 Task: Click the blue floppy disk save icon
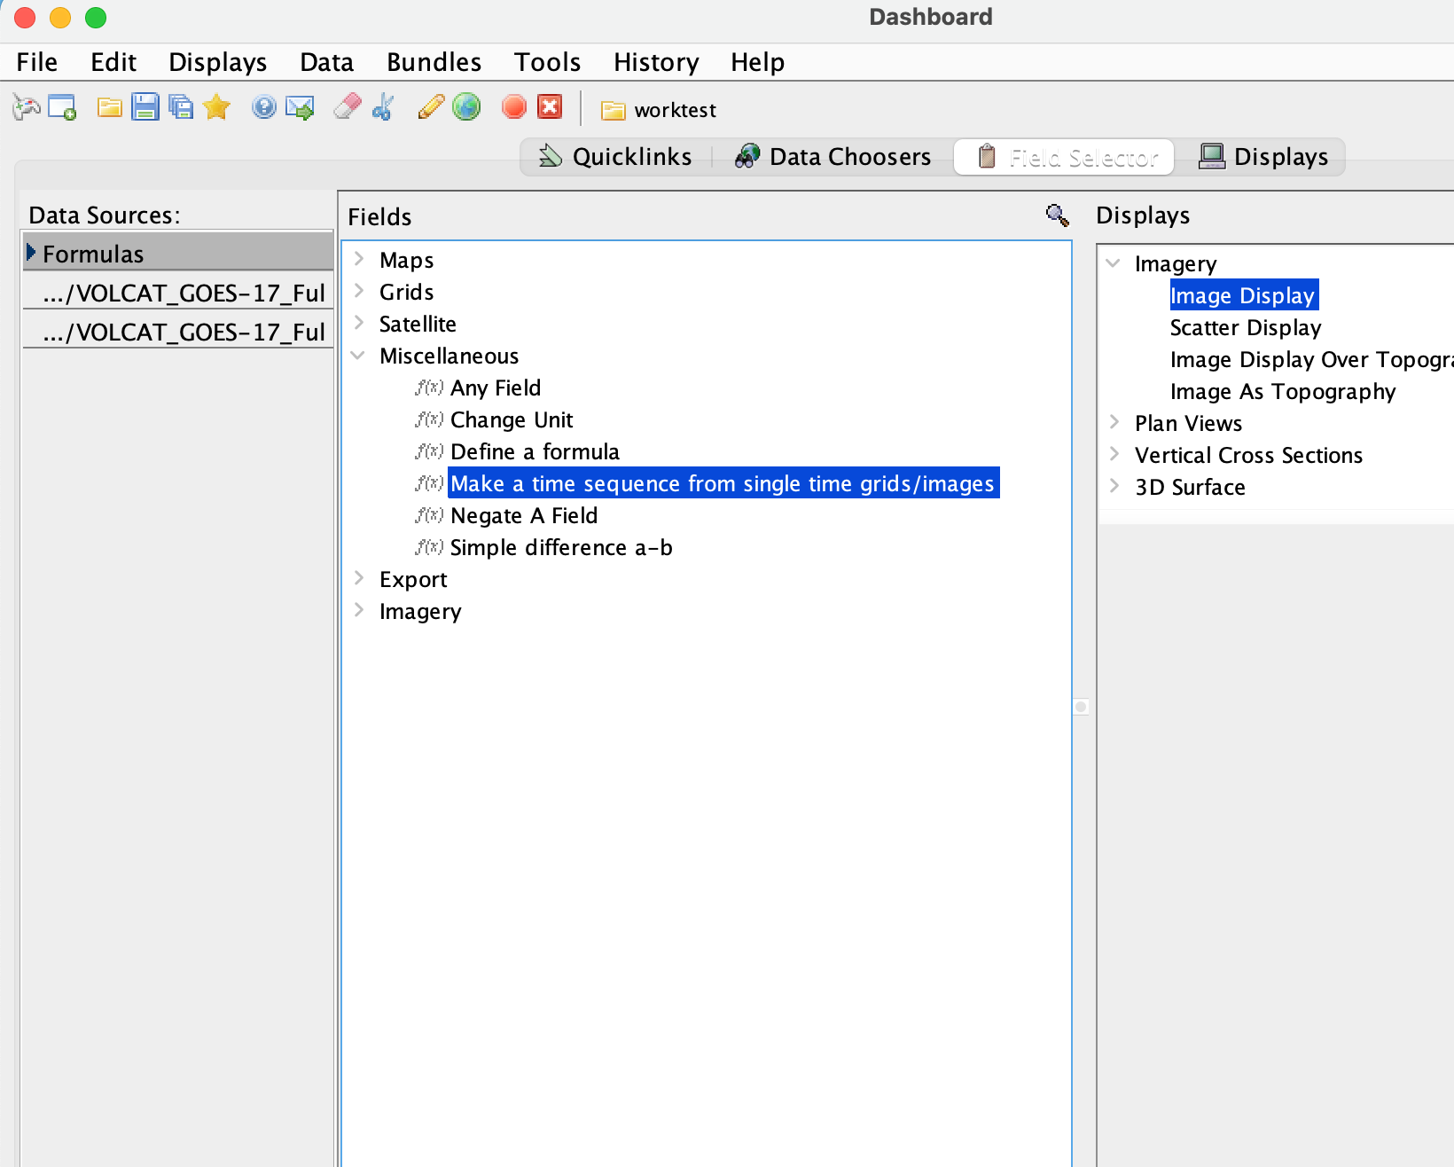[145, 108]
